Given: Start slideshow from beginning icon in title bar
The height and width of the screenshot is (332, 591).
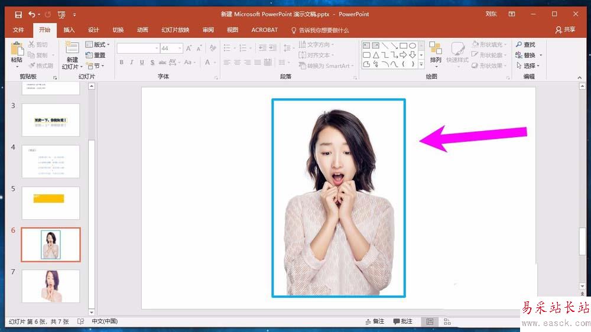Looking at the screenshot, I should pyautogui.click(x=61, y=15).
